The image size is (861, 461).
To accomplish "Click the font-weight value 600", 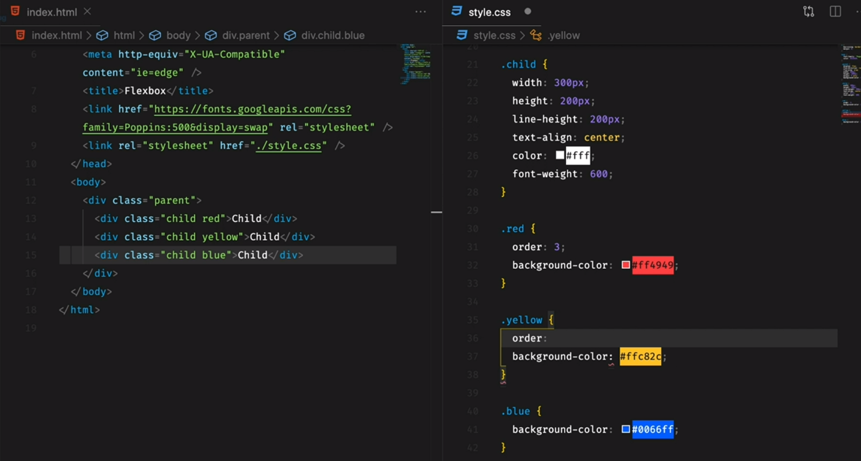I will pos(599,174).
